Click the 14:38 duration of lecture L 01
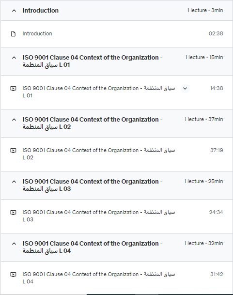Viewport: 233px width, 295px height. (217, 88)
